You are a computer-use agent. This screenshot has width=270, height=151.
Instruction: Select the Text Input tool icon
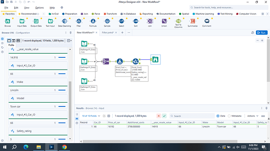tap(50, 21)
